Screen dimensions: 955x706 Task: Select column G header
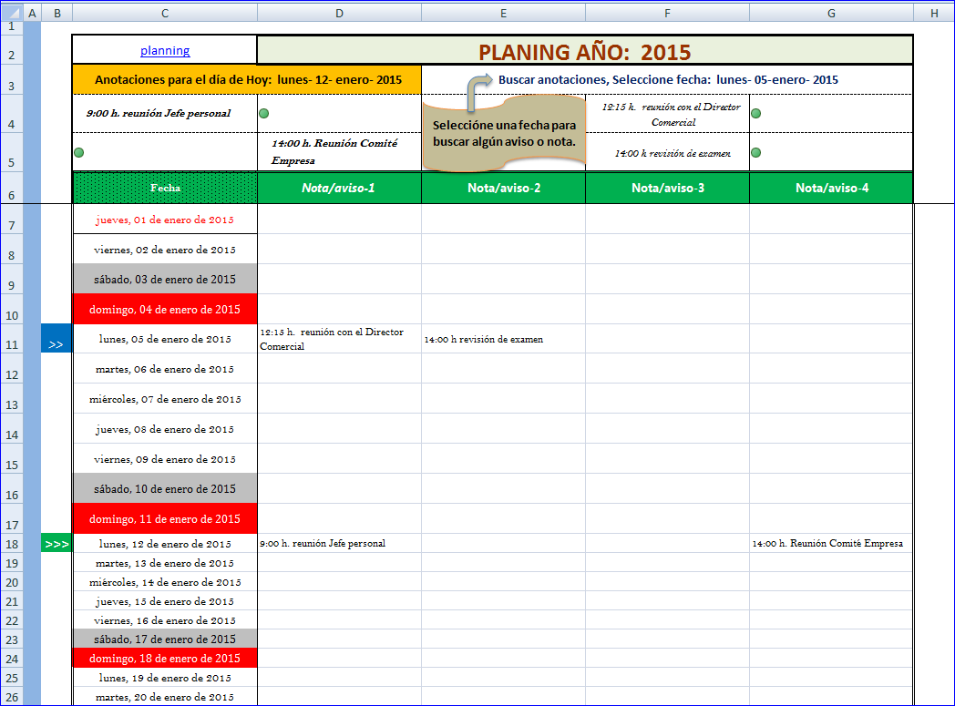click(x=831, y=13)
